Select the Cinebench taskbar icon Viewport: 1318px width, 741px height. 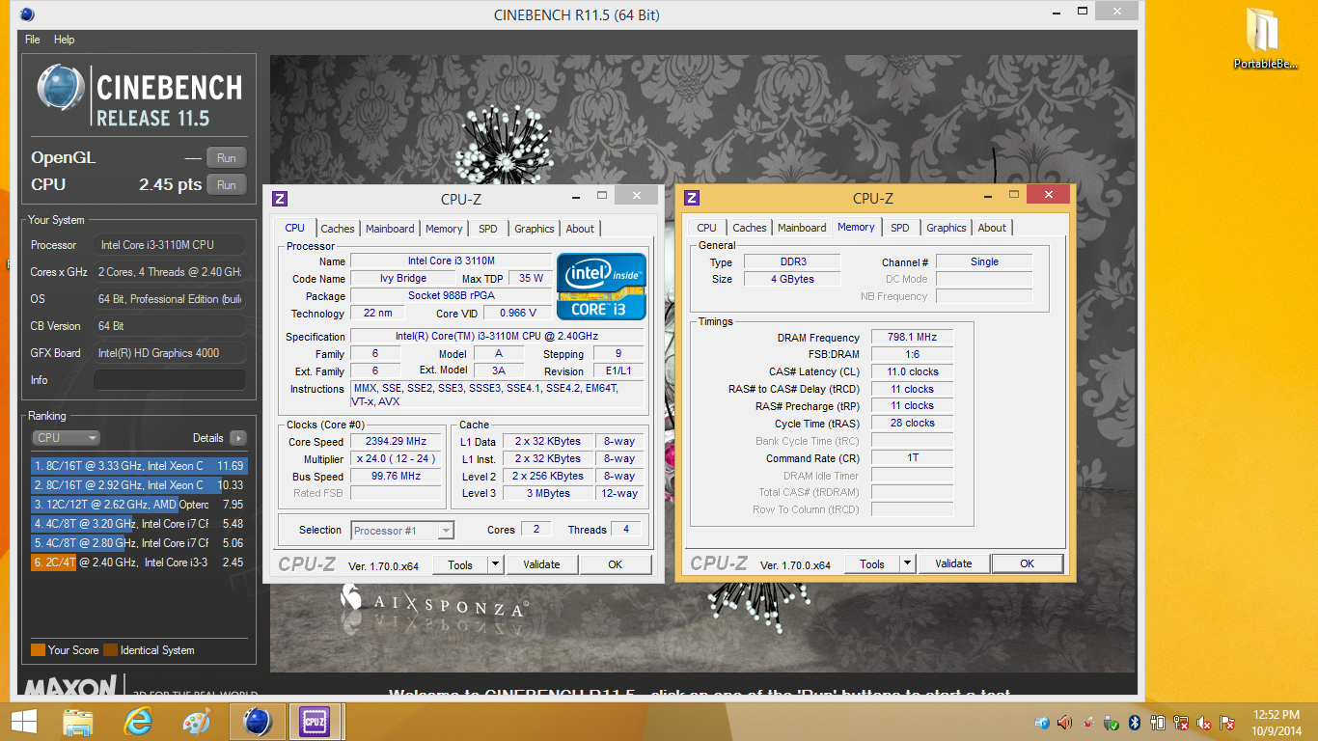(258, 722)
